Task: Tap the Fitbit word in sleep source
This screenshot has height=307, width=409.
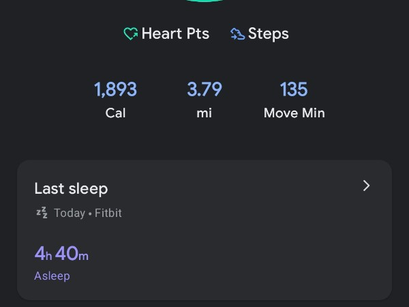Action: (x=108, y=213)
